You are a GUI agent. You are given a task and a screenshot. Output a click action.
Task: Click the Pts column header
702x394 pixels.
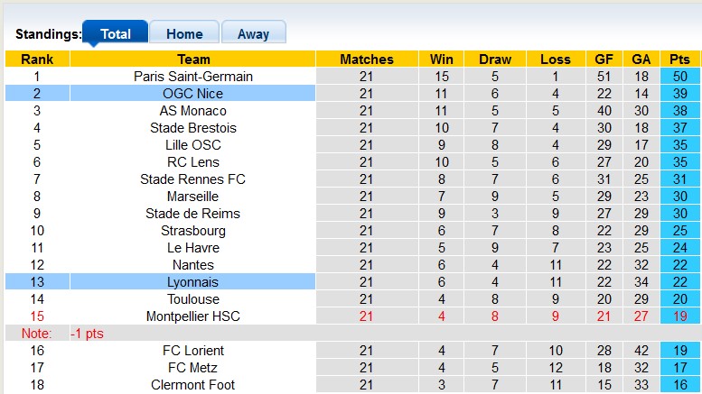point(679,60)
